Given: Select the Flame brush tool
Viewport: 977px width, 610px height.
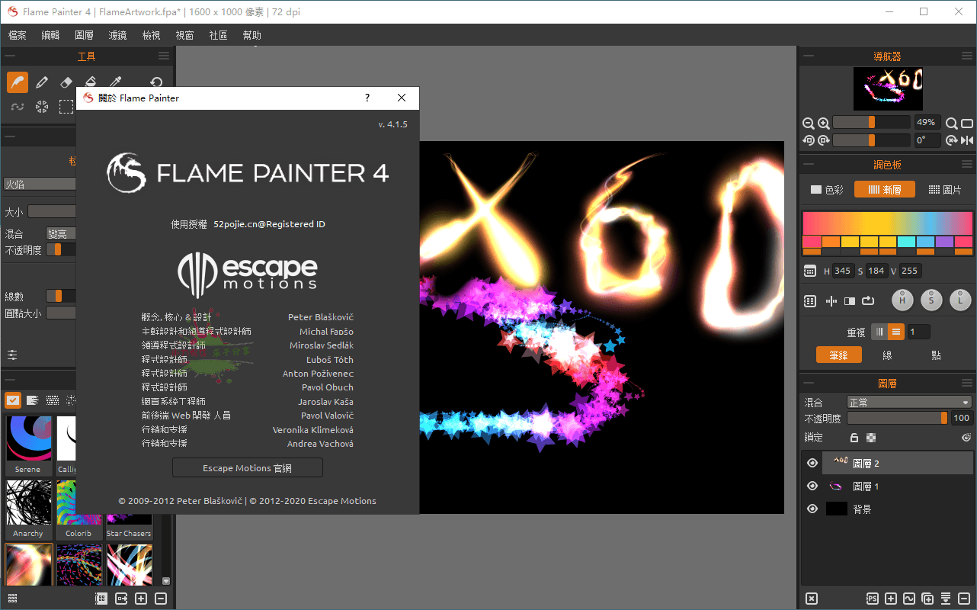Looking at the screenshot, I should coord(18,82).
